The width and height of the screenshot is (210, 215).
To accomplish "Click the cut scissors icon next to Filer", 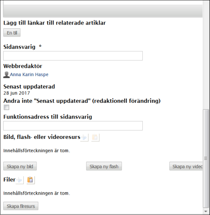I will pos(20,180).
